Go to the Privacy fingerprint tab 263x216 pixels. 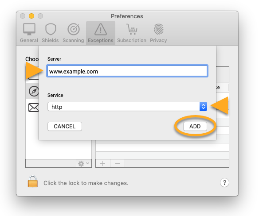tap(158, 33)
